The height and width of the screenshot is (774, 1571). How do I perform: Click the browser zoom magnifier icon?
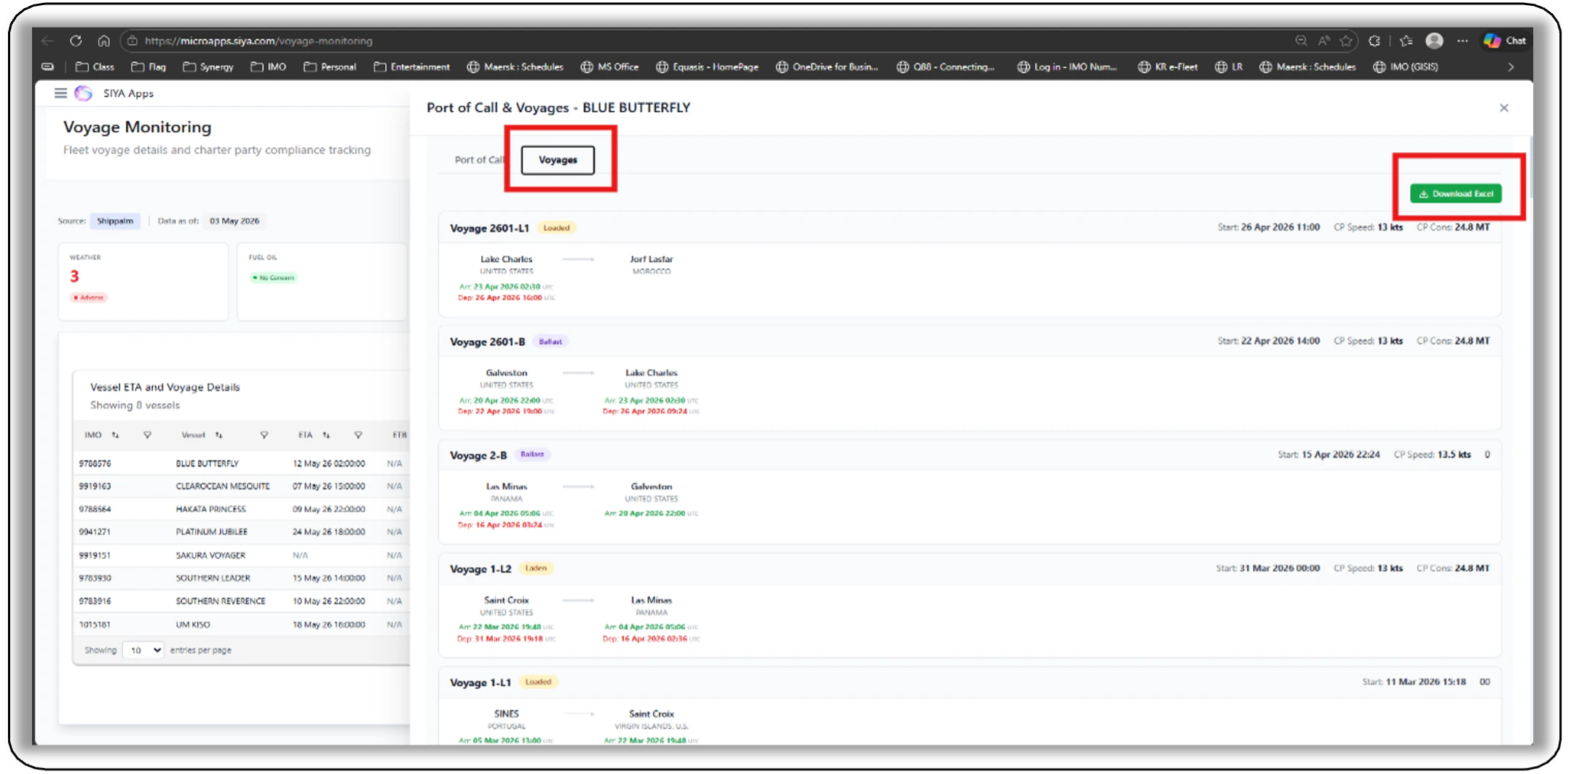click(1300, 41)
